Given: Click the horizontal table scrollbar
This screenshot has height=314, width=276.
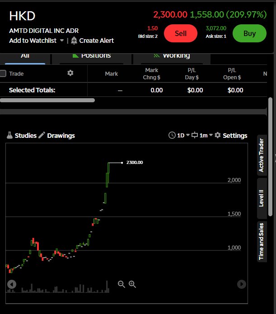Looking at the screenshot, I should click(47, 100).
